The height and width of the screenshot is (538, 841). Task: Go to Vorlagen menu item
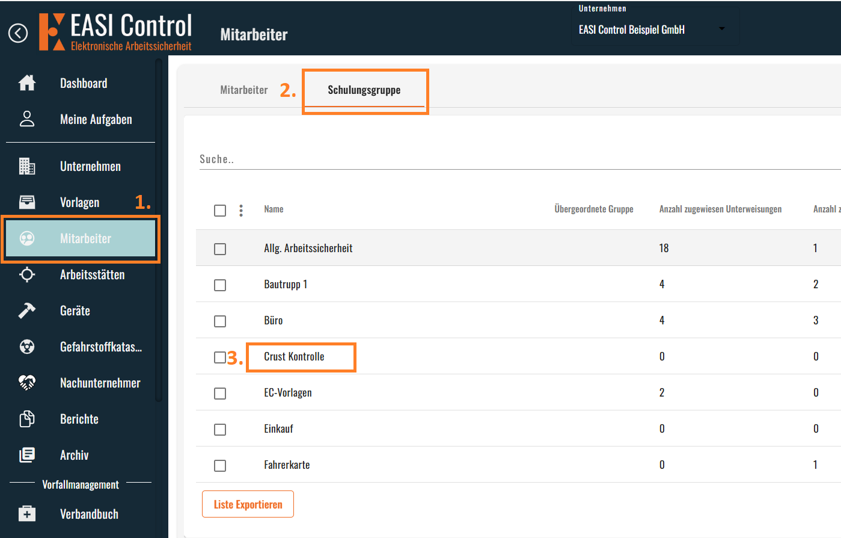(x=81, y=202)
